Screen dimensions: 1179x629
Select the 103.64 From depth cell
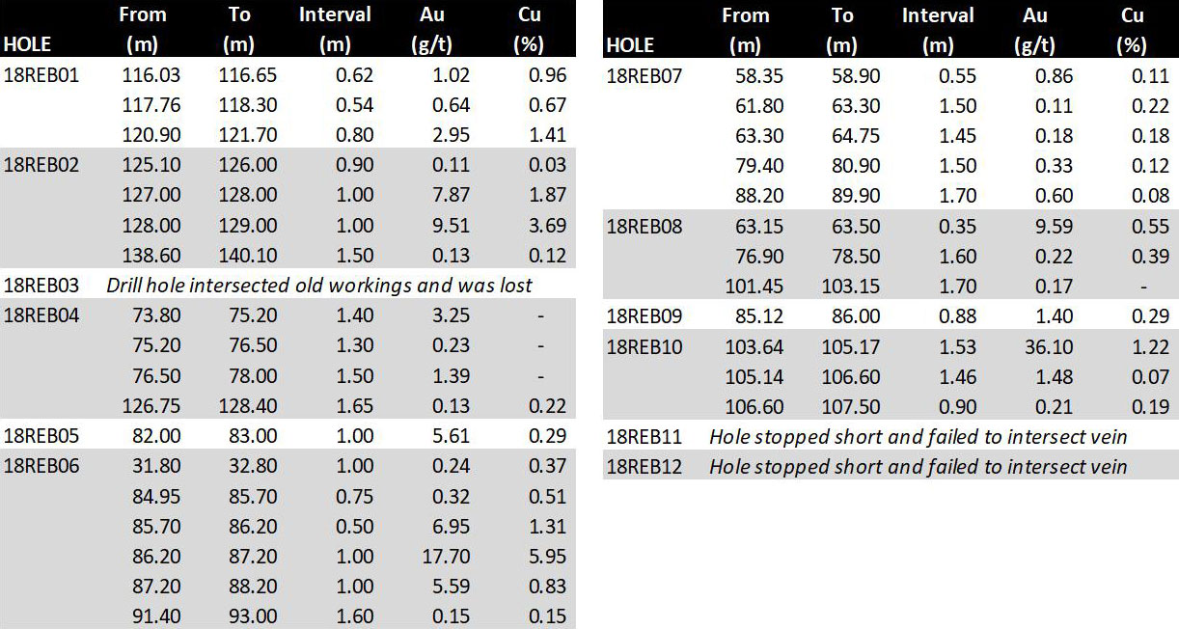click(753, 346)
